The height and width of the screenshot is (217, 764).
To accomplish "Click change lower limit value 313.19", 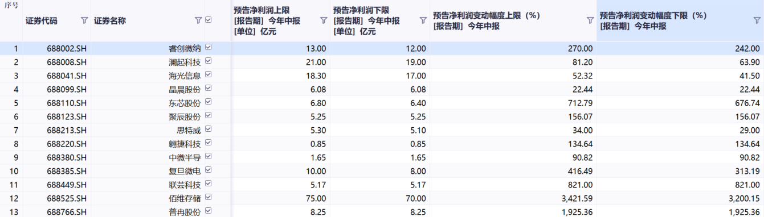I will (x=747, y=172).
